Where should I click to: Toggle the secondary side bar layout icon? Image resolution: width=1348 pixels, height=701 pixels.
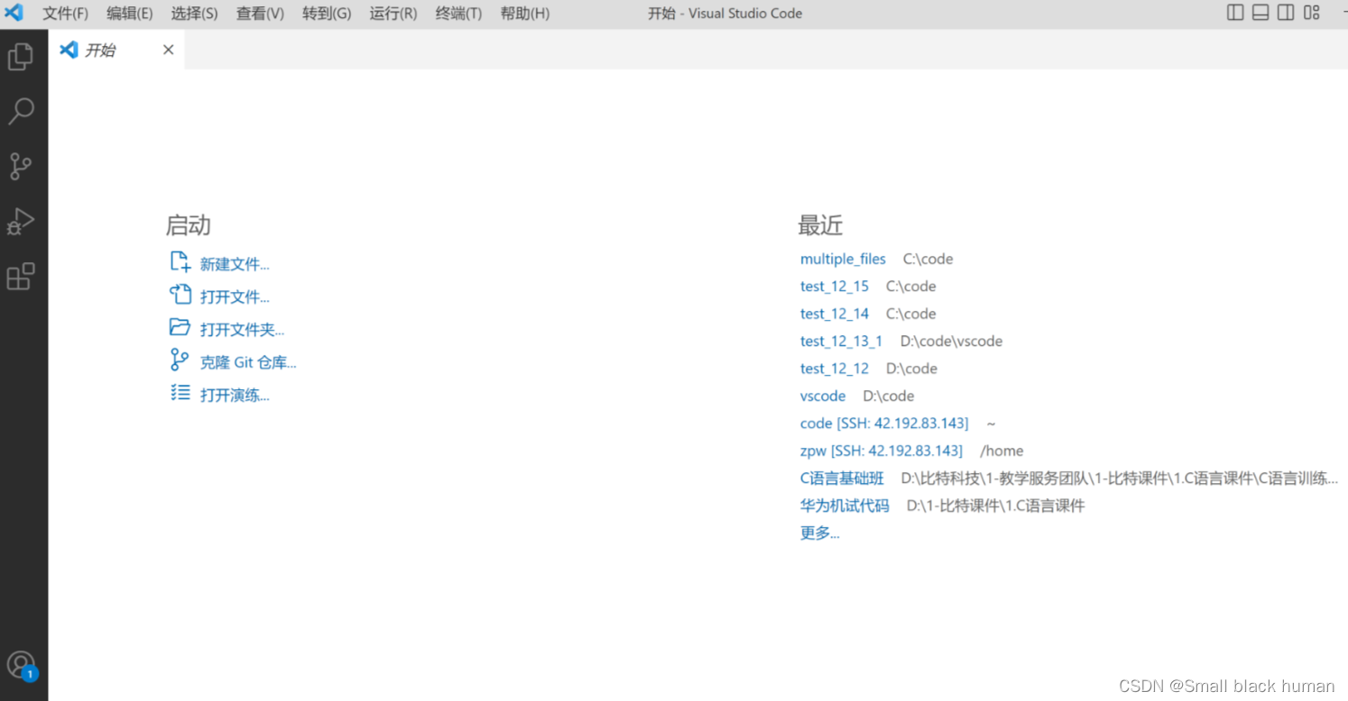[x=1286, y=13]
